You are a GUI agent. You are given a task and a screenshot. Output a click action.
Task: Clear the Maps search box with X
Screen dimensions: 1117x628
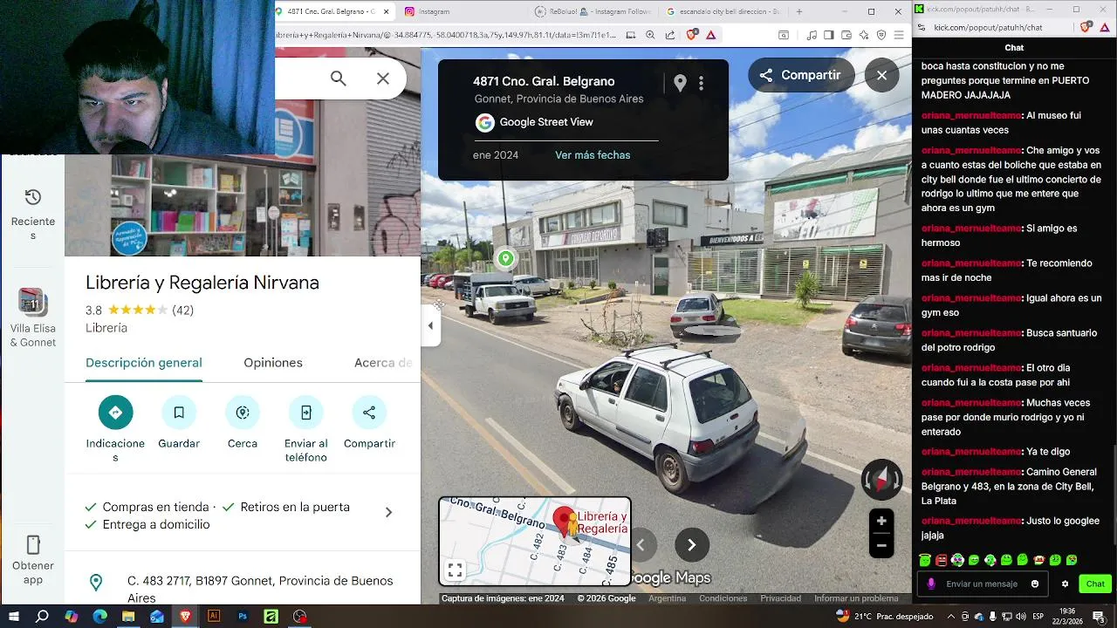(383, 78)
